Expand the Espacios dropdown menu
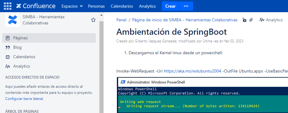This screenshot has height=113, width=288. (72, 6)
